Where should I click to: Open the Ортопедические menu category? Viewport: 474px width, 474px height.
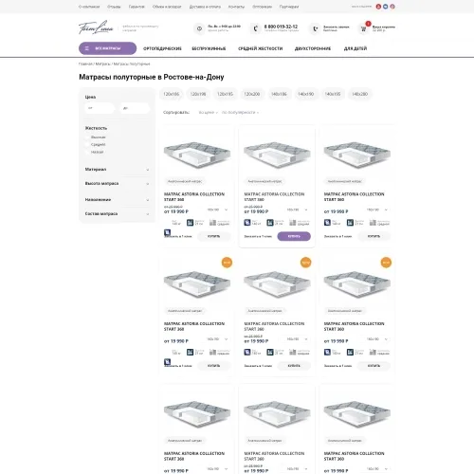pos(162,48)
